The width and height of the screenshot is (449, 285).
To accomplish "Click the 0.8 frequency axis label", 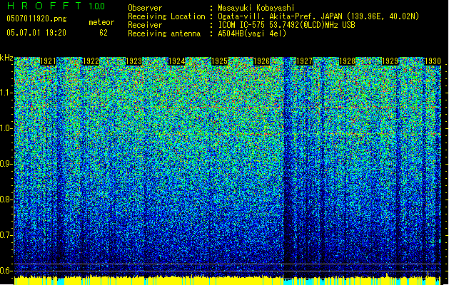I will tap(6, 199).
